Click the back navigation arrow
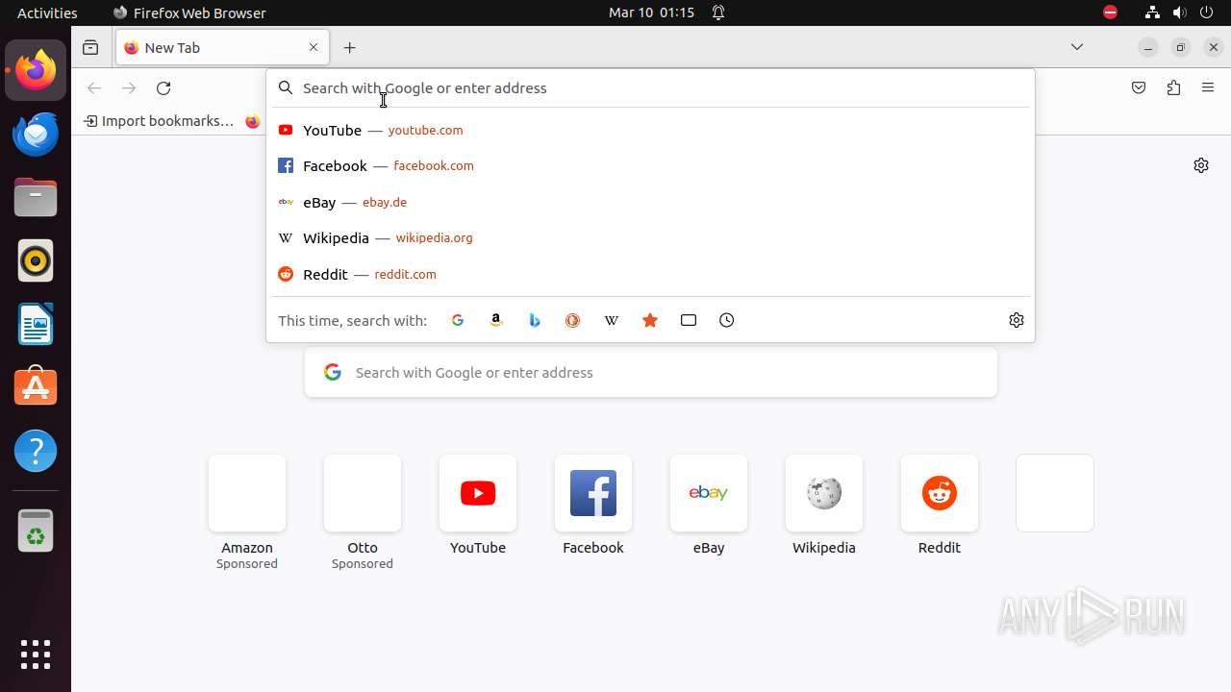This screenshot has width=1231, height=692. 94,87
